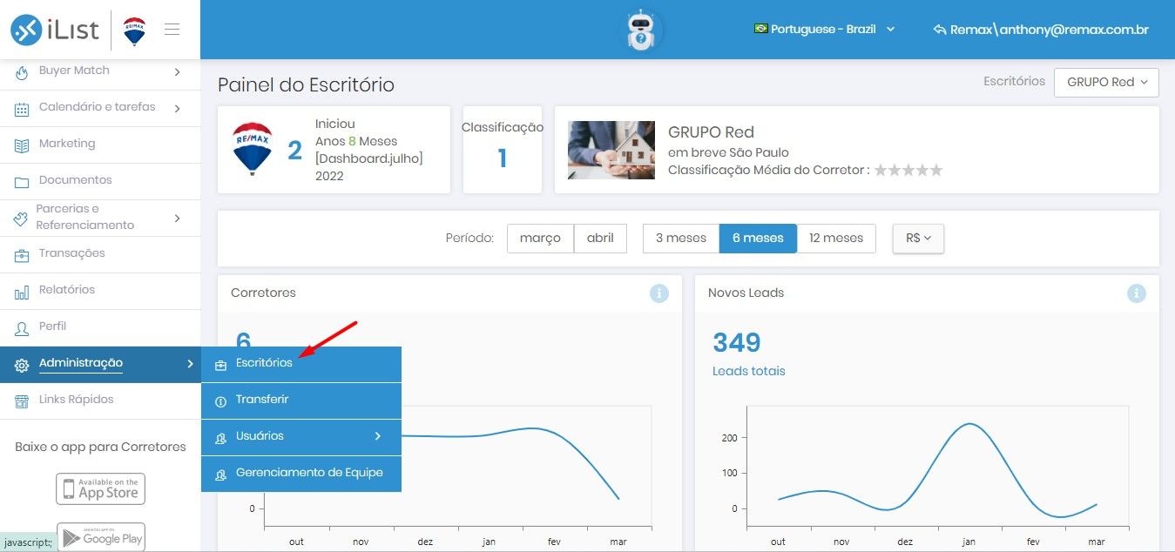Click the Transferir submenu icon
Screen dimensions: 1175x552
(x=220, y=401)
